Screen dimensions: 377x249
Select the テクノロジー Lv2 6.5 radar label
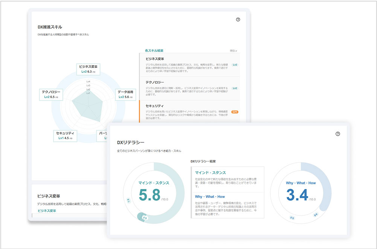[51, 94]
